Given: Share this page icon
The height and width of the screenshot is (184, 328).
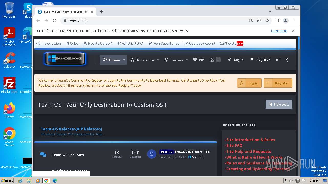Looking at the screenshot, I should pos(259,21).
